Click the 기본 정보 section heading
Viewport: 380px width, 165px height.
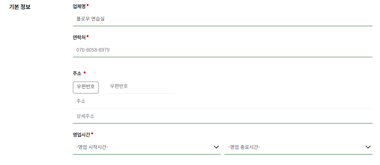click(x=20, y=7)
